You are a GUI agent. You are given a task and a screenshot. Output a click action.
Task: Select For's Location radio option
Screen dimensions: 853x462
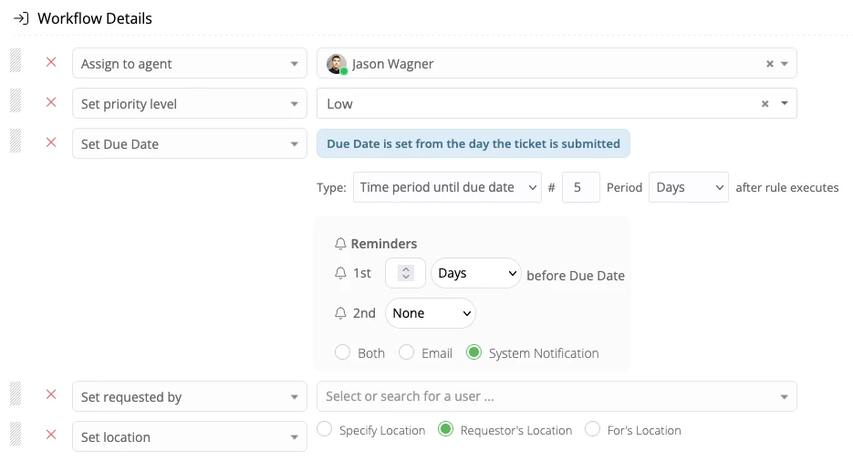(x=593, y=429)
